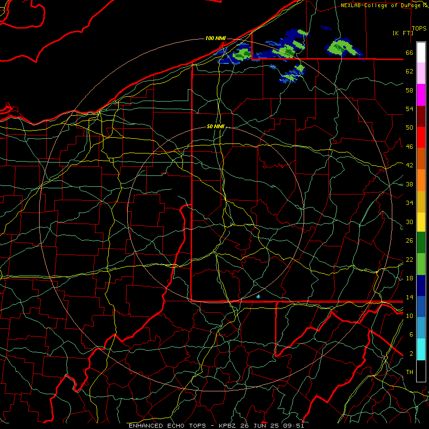This screenshot has height=429, width=429.
Task: Click the 62 legend value
Action: pos(409,71)
